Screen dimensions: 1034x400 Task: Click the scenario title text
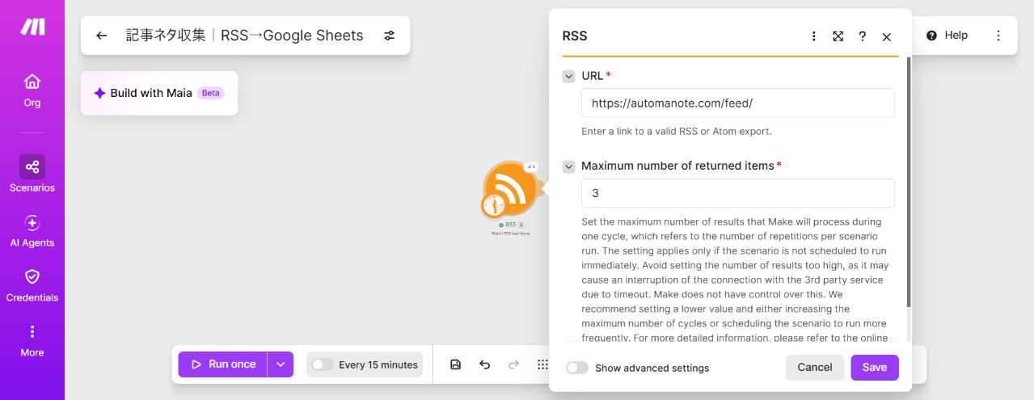point(245,36)
